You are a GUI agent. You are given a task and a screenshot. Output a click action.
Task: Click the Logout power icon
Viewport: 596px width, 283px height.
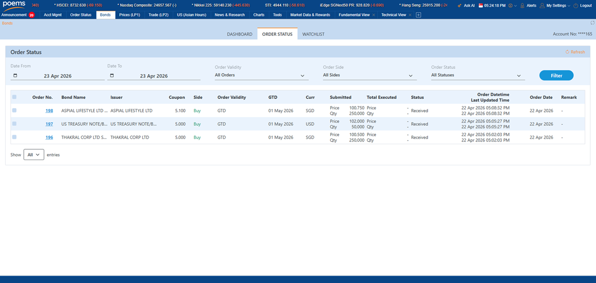575,6
